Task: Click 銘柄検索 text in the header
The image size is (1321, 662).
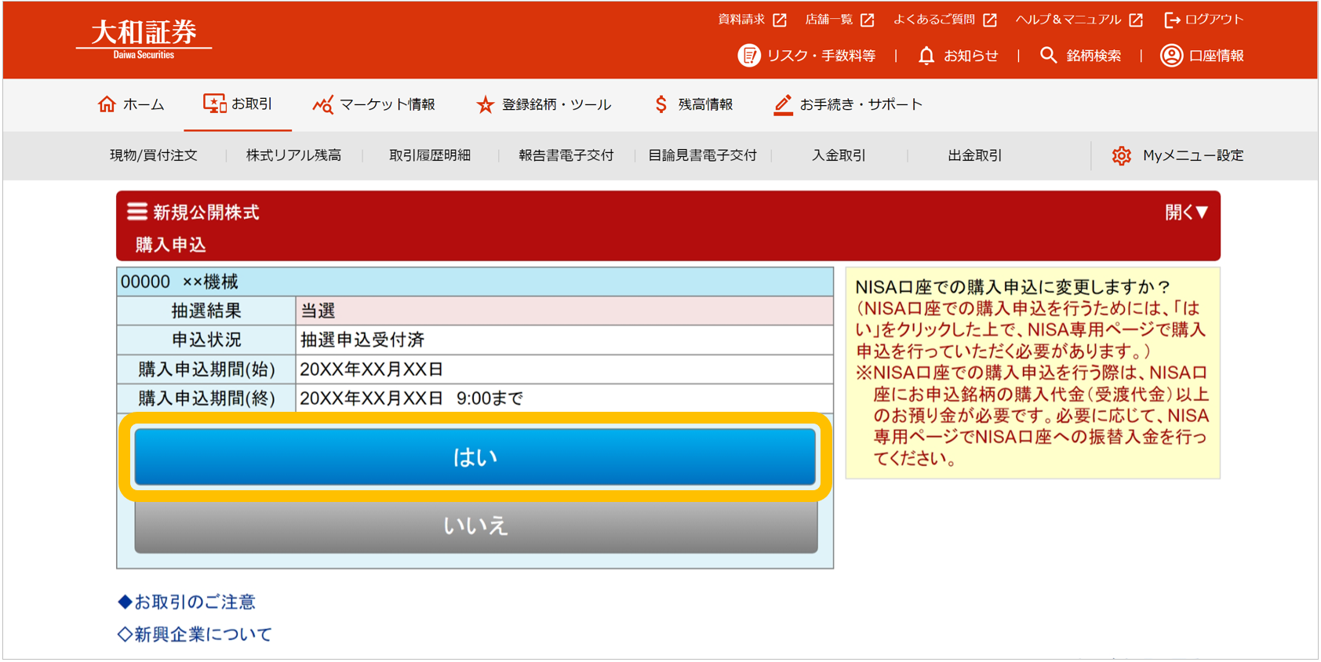Action: click(1094, 56)
